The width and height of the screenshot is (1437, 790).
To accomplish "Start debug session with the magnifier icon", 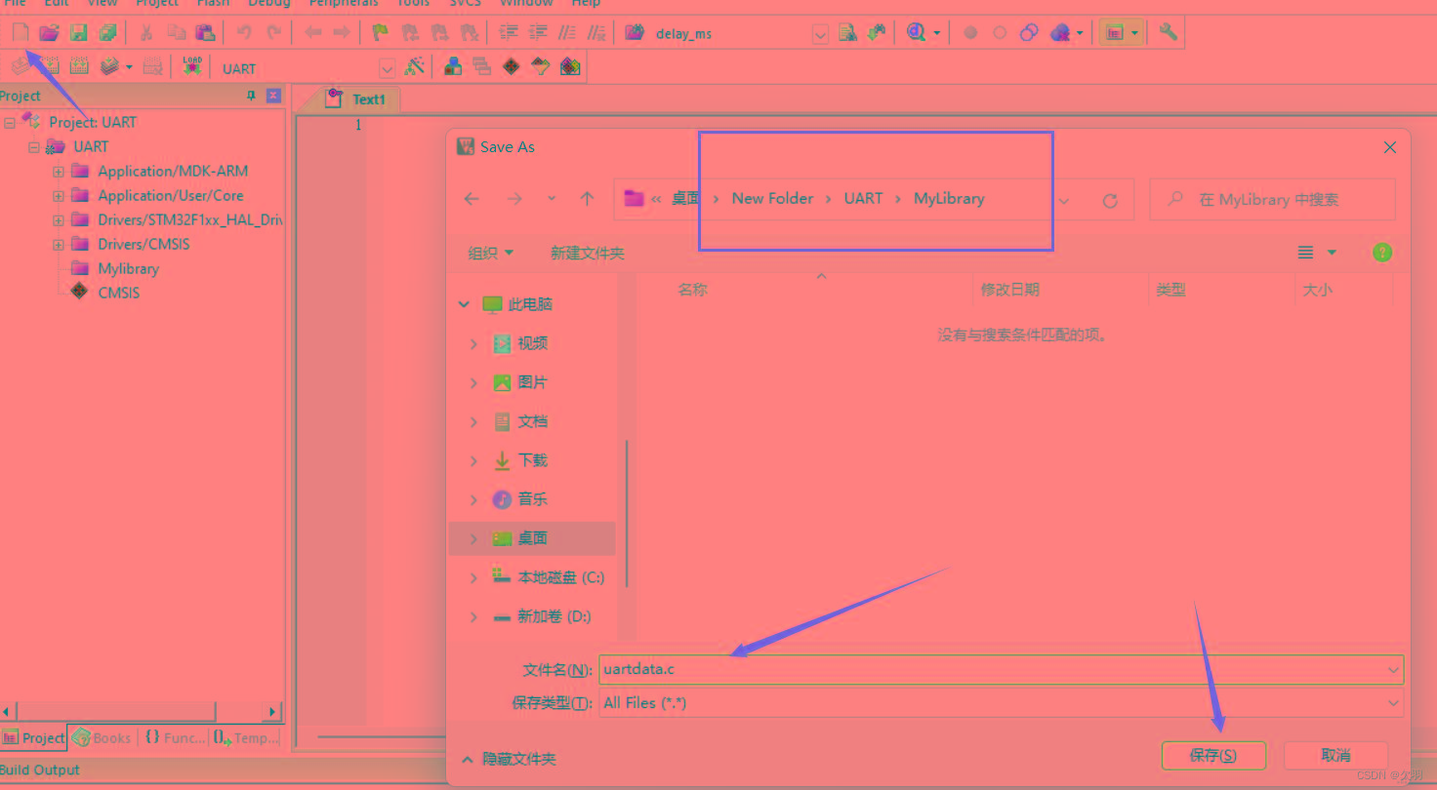I will pos(916,33).
